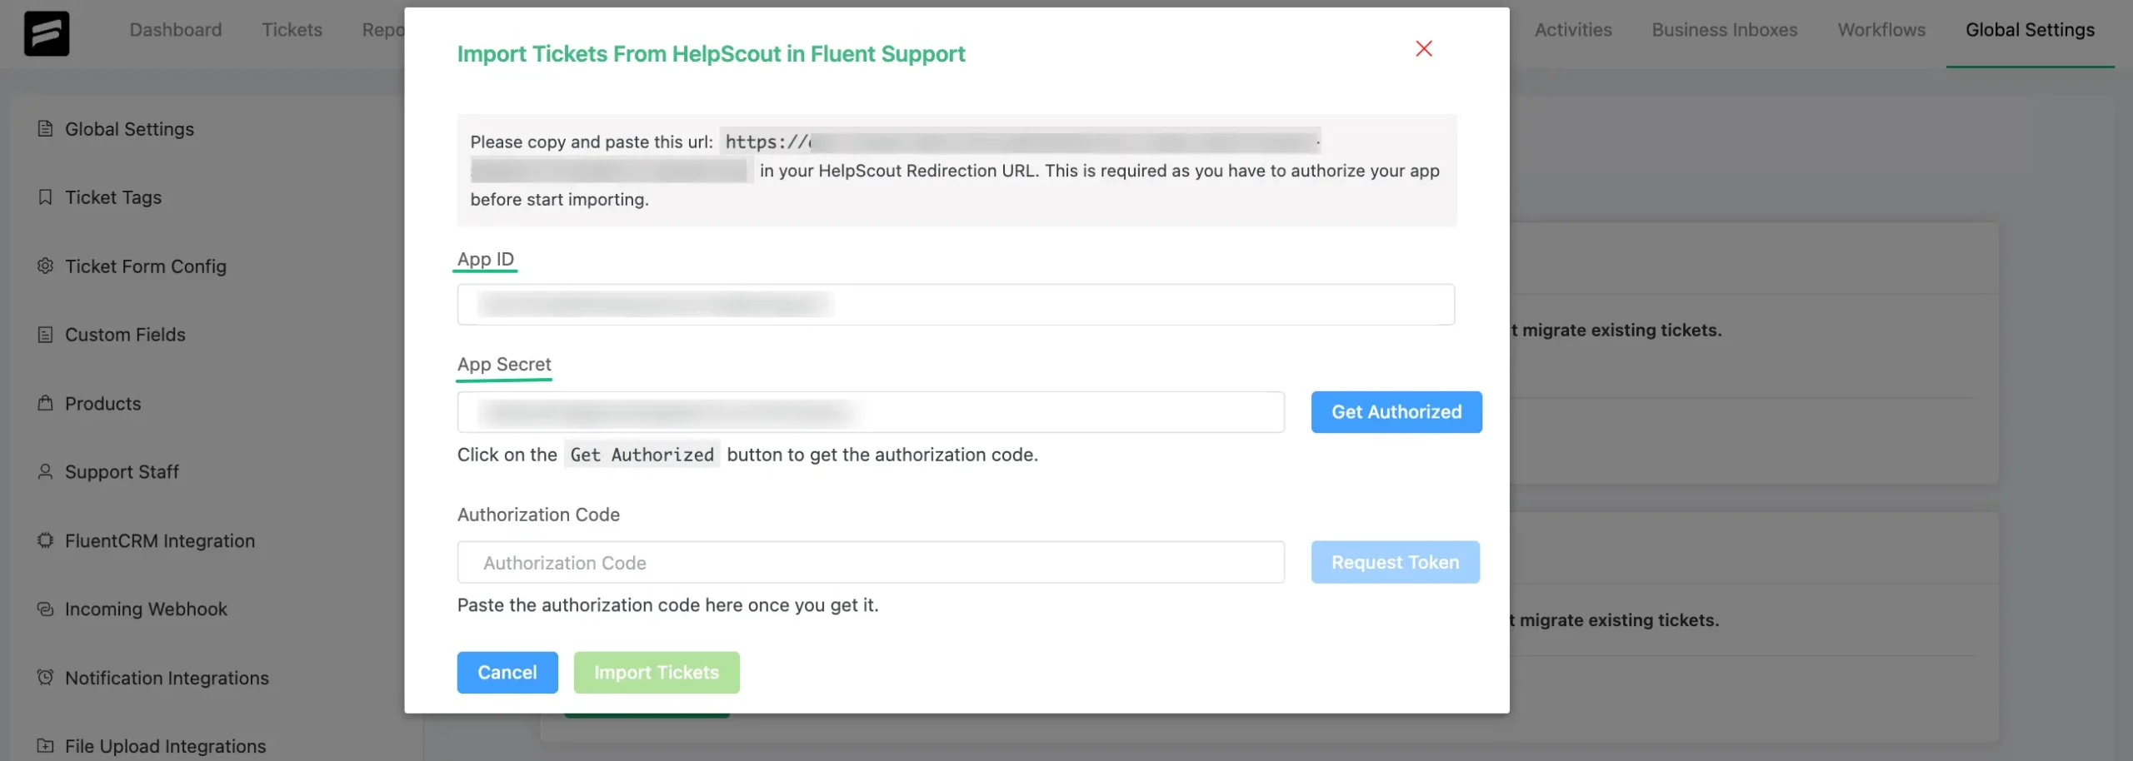Click the Ticket Form Config gear icon
2133x761 pixels.
pos(45,266)
